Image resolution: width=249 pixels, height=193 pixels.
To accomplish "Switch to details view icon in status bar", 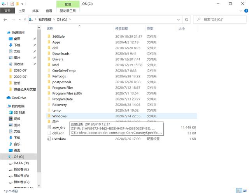I will tap(239, 191).
